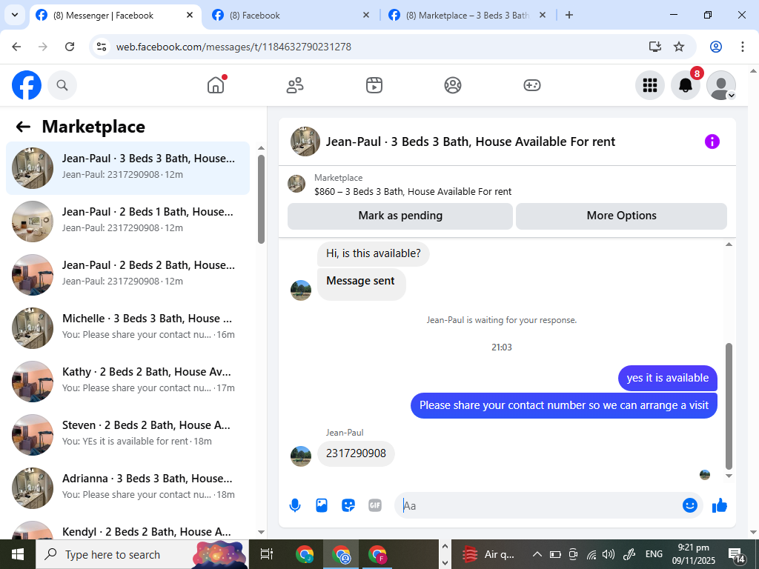This screenshot has height=569, width=759.
Task: Attach a photo using image icon
Action: [x=322, y=505]
